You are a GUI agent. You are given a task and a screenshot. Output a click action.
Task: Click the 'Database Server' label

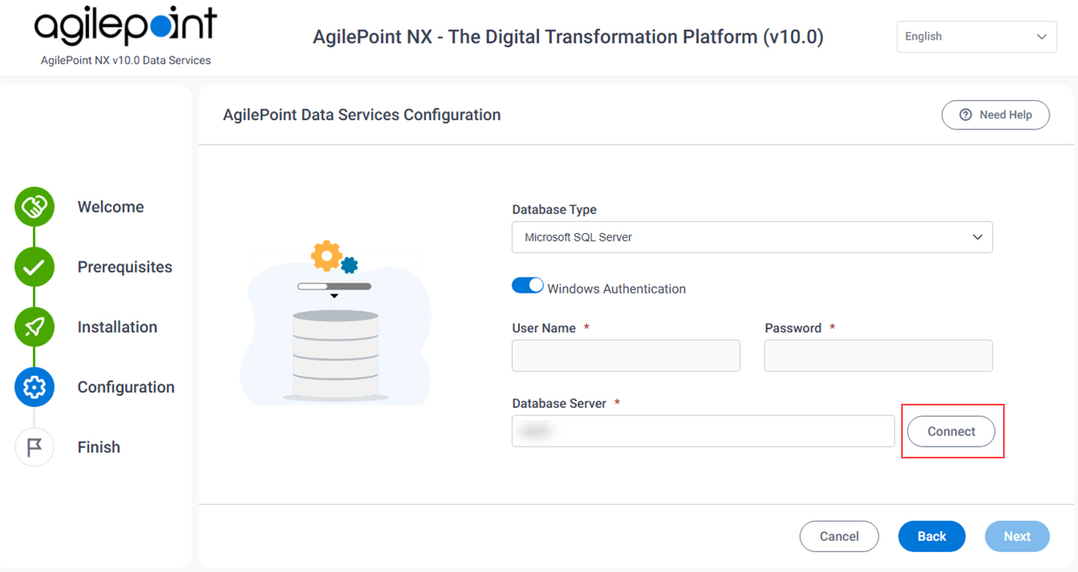[x=559, y=404]
